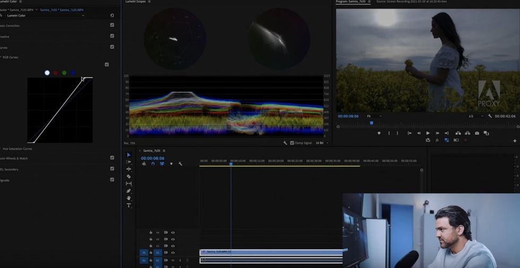Open the Fit zoom level dropdown
520x268 pixels.
tap(374, 116)
